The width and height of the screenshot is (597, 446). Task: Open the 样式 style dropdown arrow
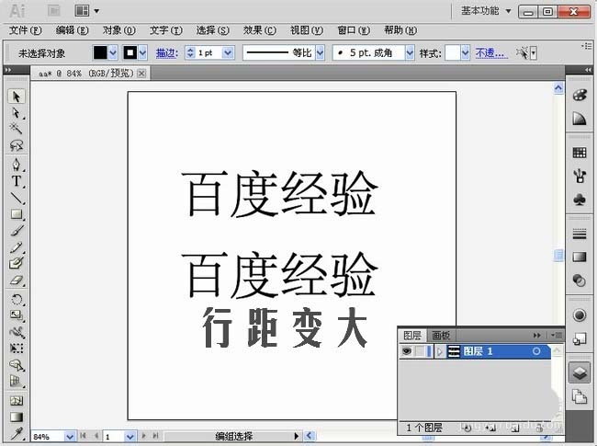tap(466, 52)
